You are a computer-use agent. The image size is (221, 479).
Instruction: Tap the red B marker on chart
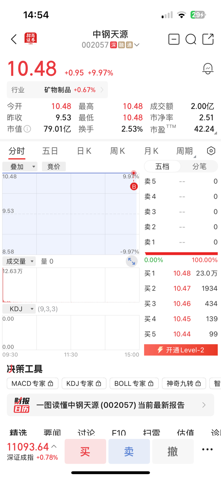click(x=134, y=186)
